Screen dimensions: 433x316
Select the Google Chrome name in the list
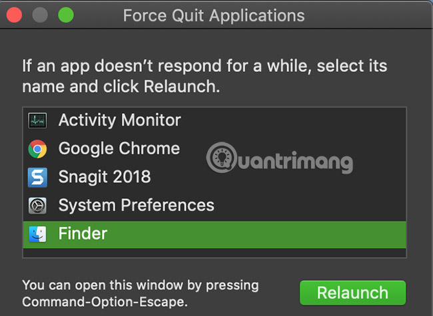[x=119, y=148]
